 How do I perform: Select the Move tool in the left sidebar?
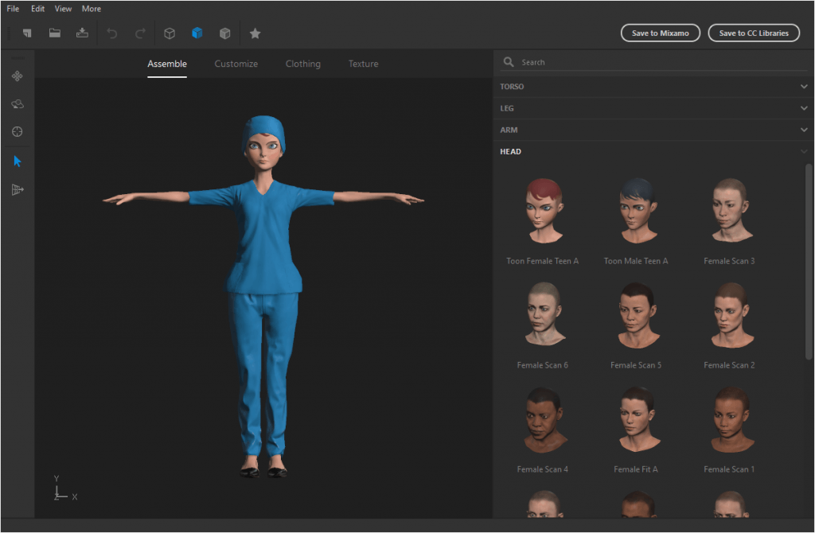click(18, 76)
